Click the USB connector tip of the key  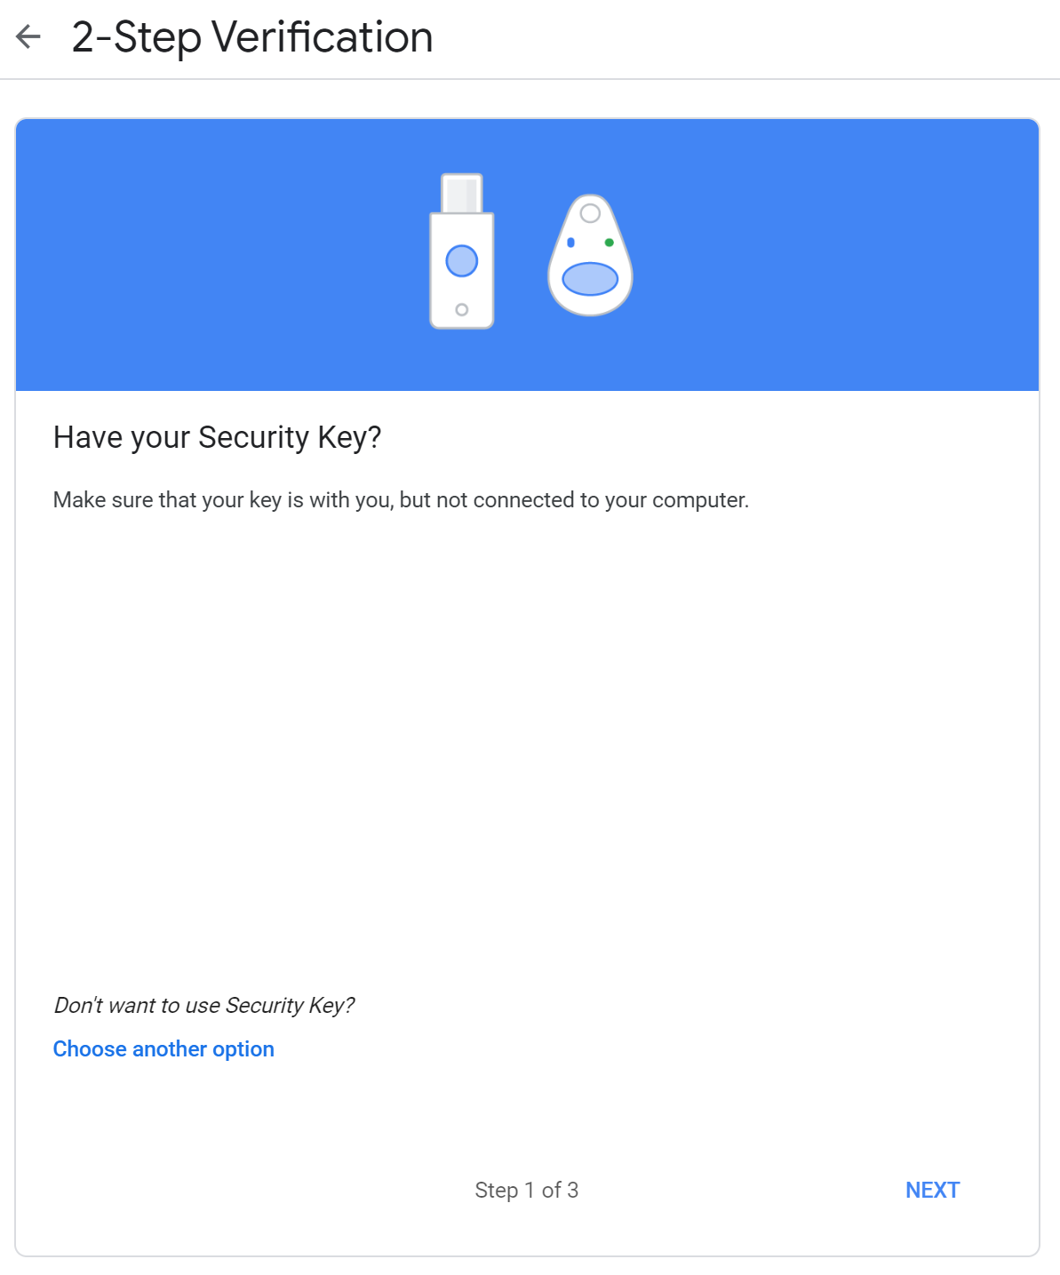(462, 193)
